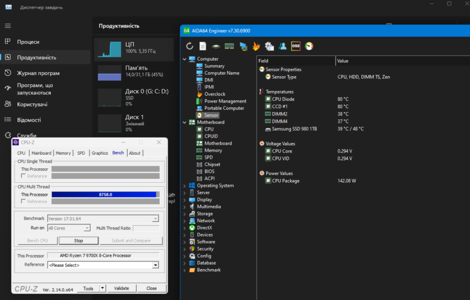
Task: Switch to the Graphics tab in CPU-Z
Action: (x=100, y=153)
